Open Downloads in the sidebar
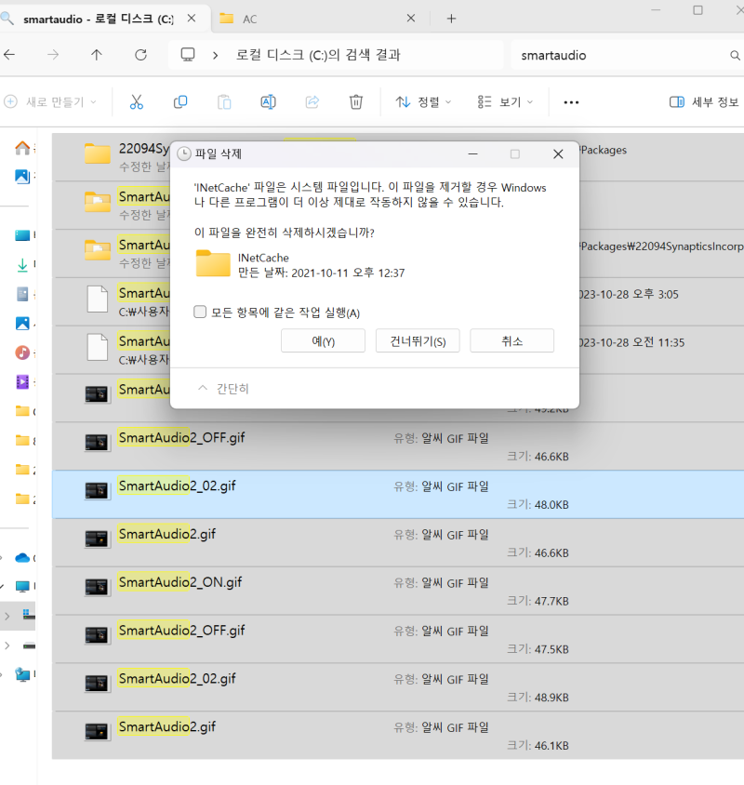The image size is (744, 785). pos(22,265)
